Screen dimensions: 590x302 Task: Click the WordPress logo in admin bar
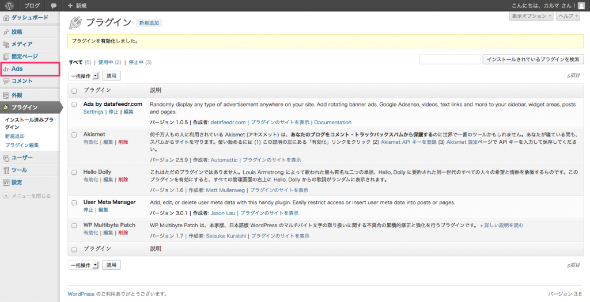9,6
